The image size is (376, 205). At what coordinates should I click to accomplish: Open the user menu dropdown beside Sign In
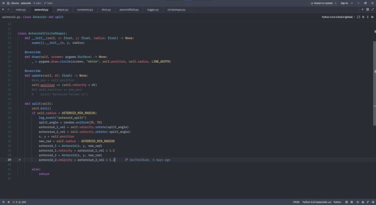[x=352, y=3]
